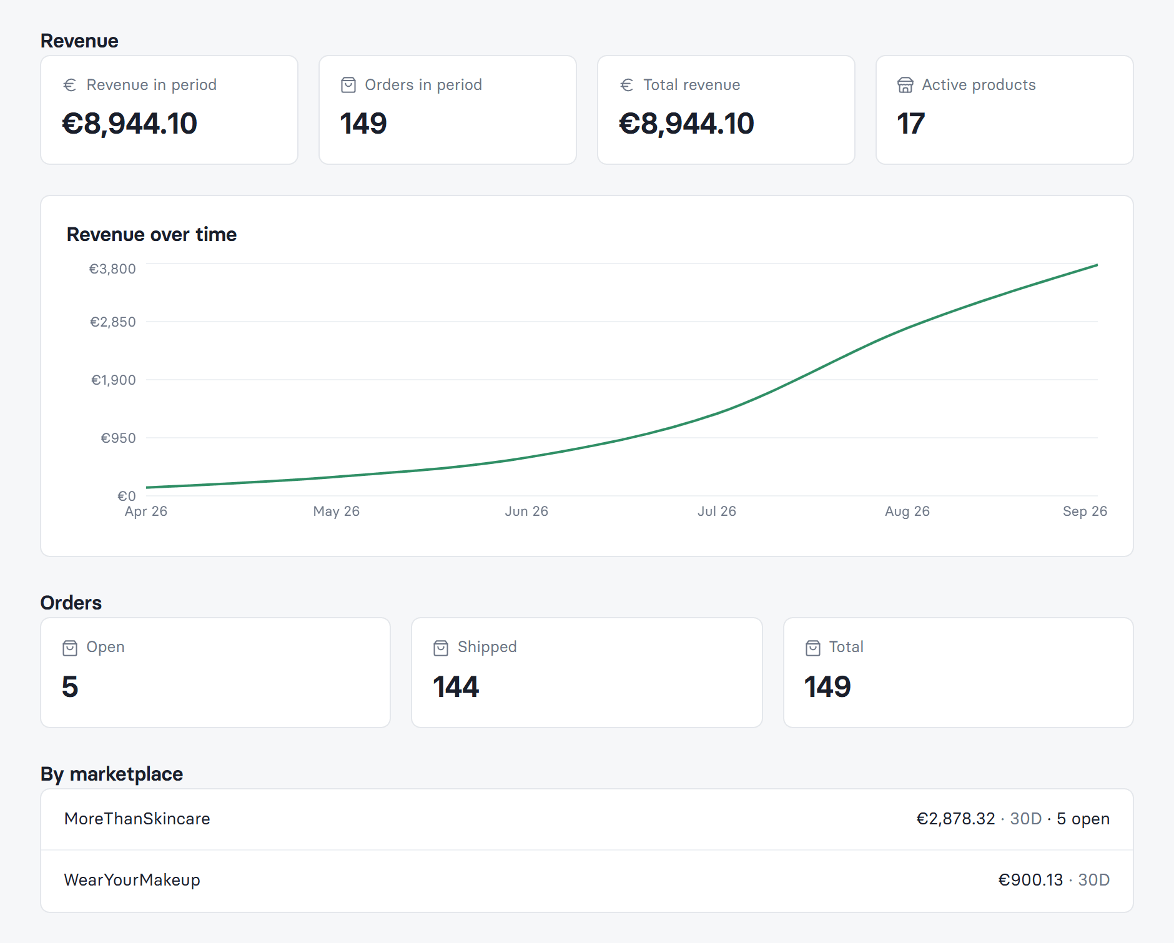
Task: Click the Revenue section heading
Action: [x=79, y=41]
